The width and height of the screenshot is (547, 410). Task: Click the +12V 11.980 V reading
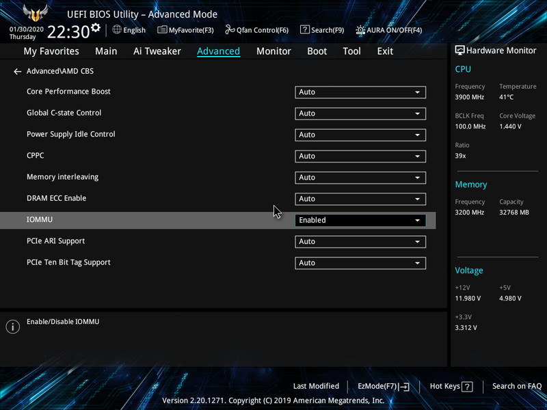click(x=468, y=299)
